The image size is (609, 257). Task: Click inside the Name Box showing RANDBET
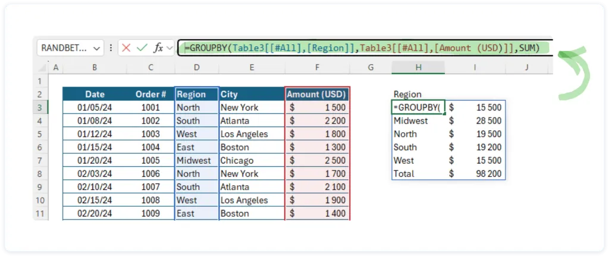[x=62, y=47]
